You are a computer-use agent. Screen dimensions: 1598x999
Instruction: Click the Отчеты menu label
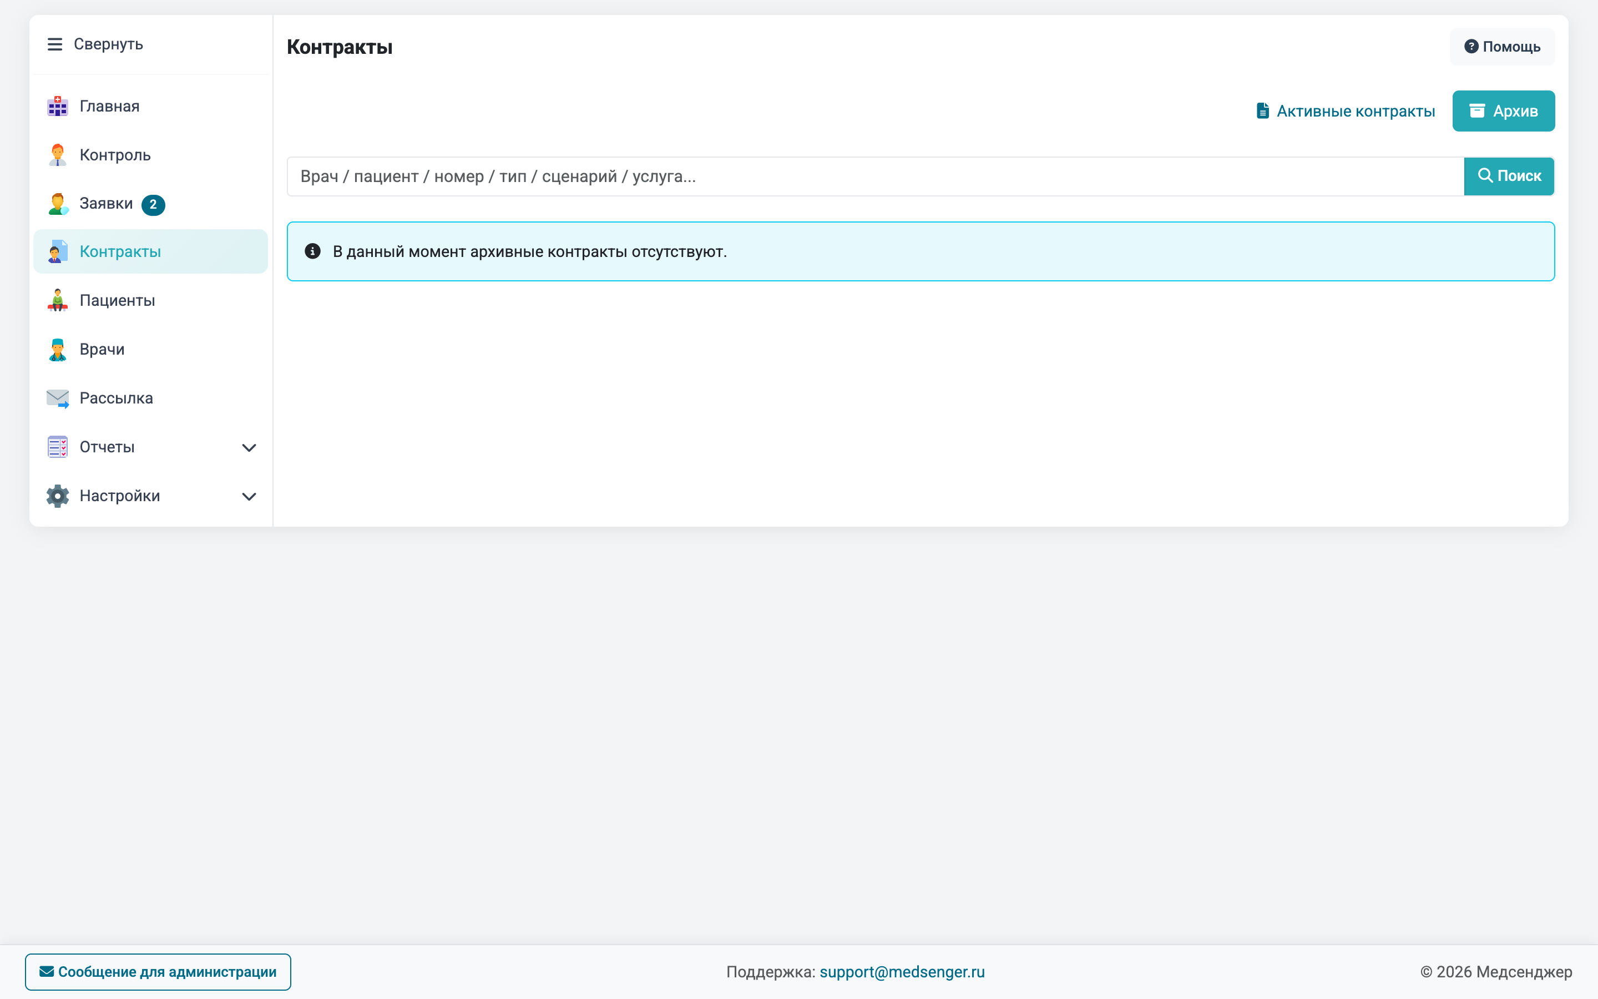click(107, 447)
